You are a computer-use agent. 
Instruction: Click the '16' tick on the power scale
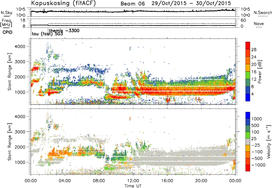coord(254,72)
